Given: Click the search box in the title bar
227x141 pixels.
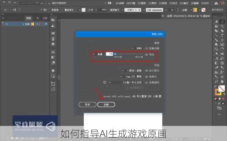Looking at the screenshot, I should 32,3.
